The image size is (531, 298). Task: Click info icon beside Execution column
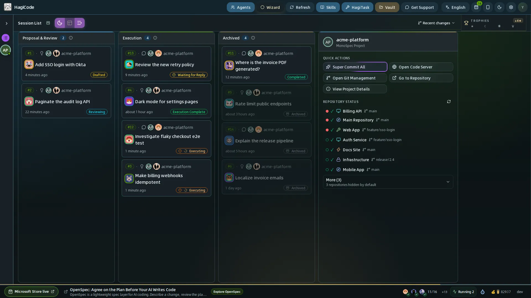point(155,38)
